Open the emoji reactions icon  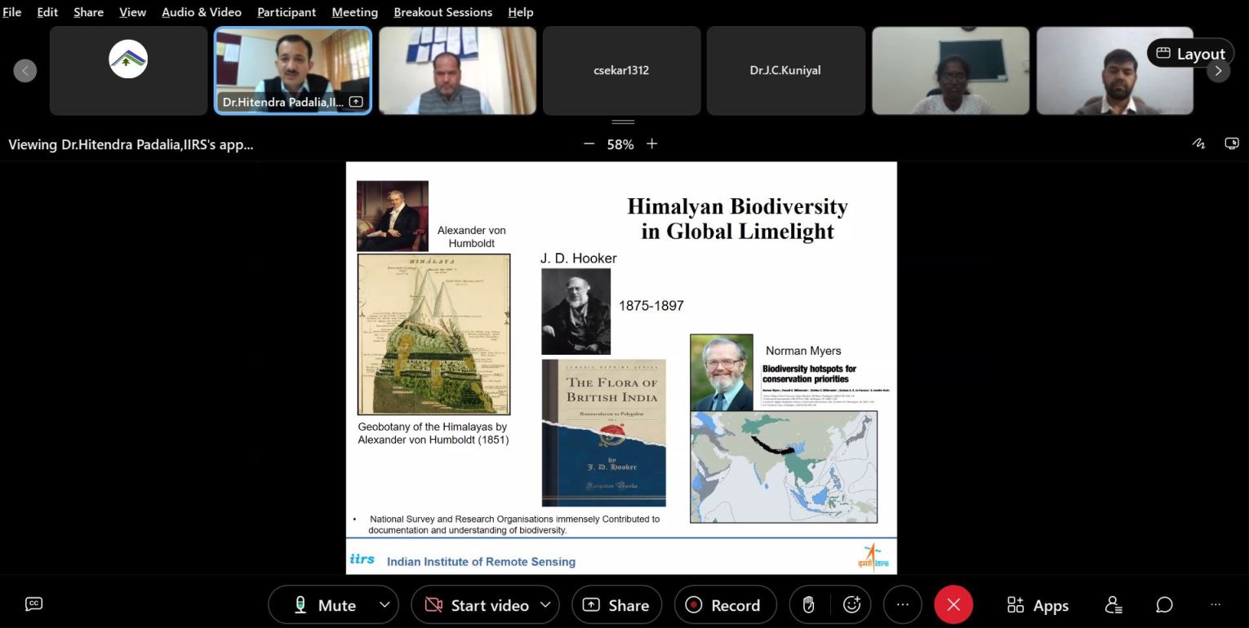tap(851, 605)
